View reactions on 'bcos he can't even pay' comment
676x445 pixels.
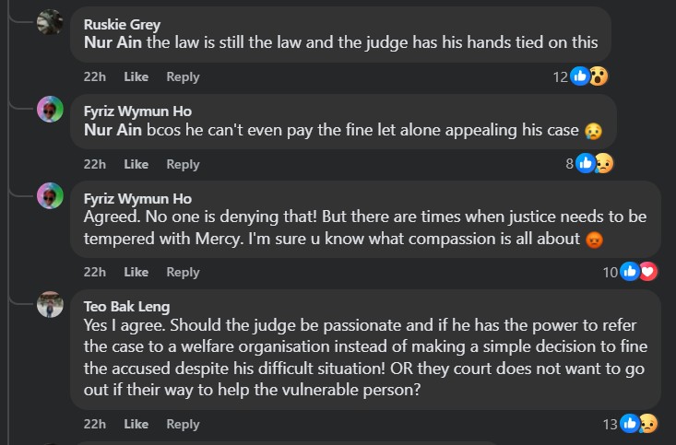(594, 164)
